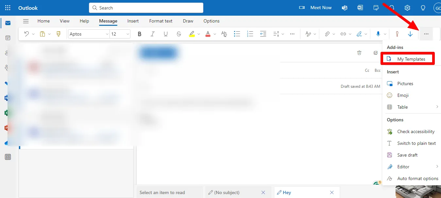Expand the Table submenu chevron
441x198 pixels.
437,107
